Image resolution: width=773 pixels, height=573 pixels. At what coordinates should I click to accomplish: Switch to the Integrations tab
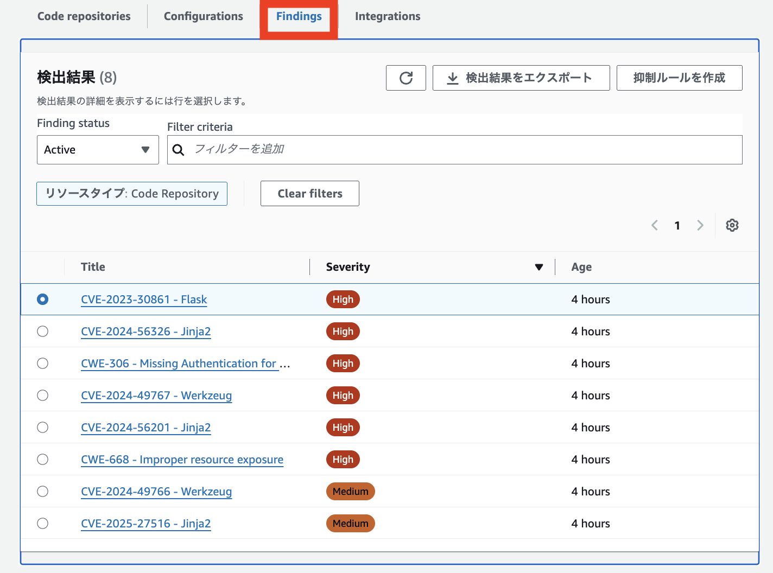click(387, 16)
